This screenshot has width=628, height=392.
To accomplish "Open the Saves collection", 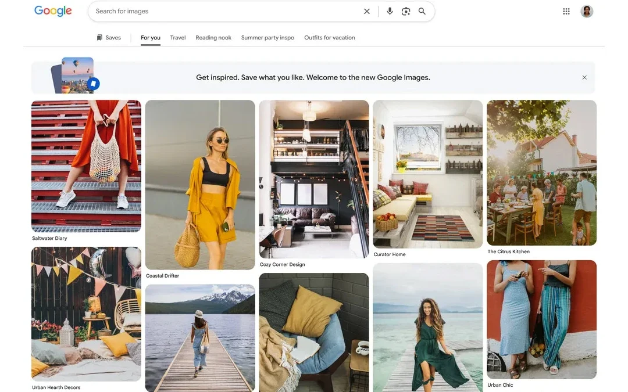I will click(x=109, y=38).
